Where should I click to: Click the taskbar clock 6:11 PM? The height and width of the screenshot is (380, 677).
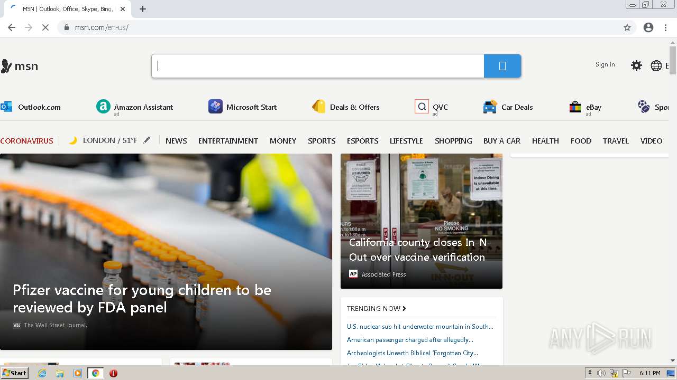(649, 373)
